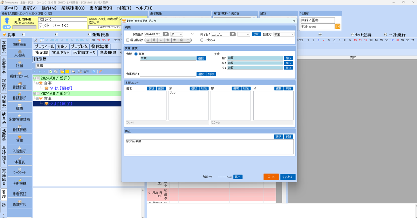Open the 基本(F) menu

click(10, 8)
